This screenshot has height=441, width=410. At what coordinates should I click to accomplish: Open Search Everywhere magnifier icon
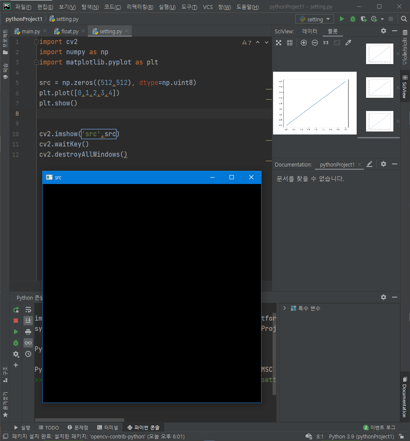404,19
